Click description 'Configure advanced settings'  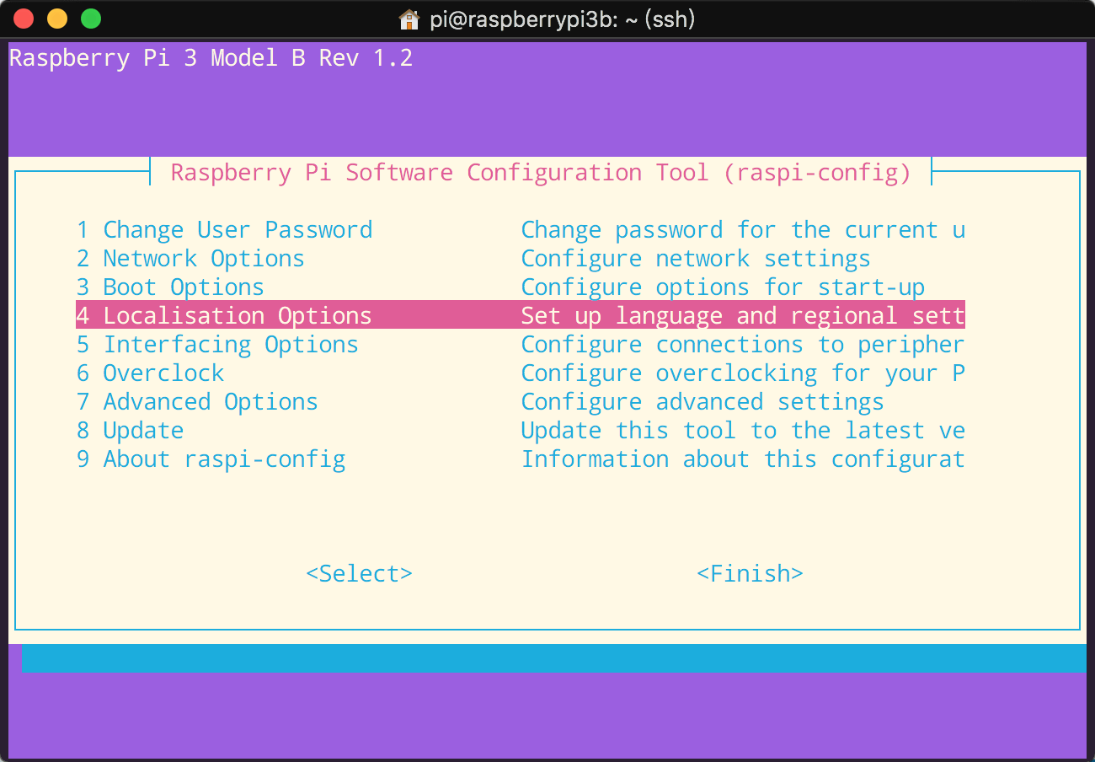(x=702, y=402)
